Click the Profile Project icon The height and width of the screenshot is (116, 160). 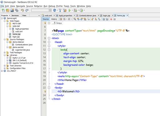tap(81, 10)
